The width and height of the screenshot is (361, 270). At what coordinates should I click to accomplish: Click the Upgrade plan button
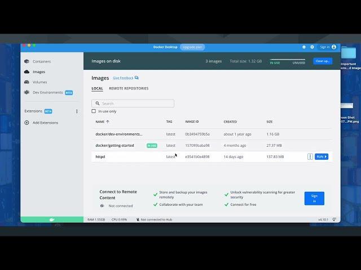click(192, 47)
